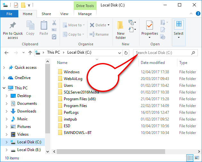Click the Pin to Quick access icon
Screen dimensions: 202x162
pyautogui.click(x=13, y=25)
